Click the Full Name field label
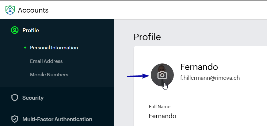The height and width of the screenshot is (126, 267). click(x=159, y=107)
